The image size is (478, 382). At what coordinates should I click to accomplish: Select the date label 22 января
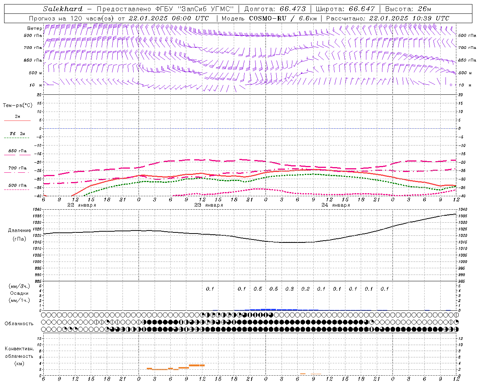pyautogui.click(x=81, y=205)
